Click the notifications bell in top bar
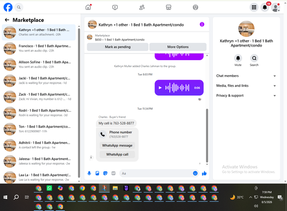The height and width of the screenshot is (211, 287). click(265, 7)
